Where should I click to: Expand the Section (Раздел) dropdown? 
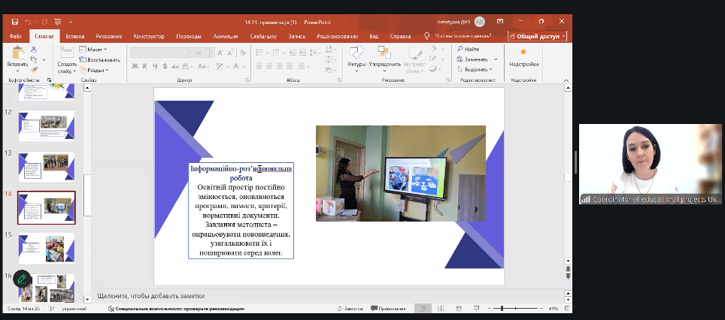point(97,70)
